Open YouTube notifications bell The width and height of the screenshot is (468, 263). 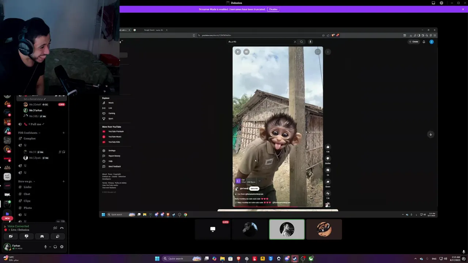[424, 42]
